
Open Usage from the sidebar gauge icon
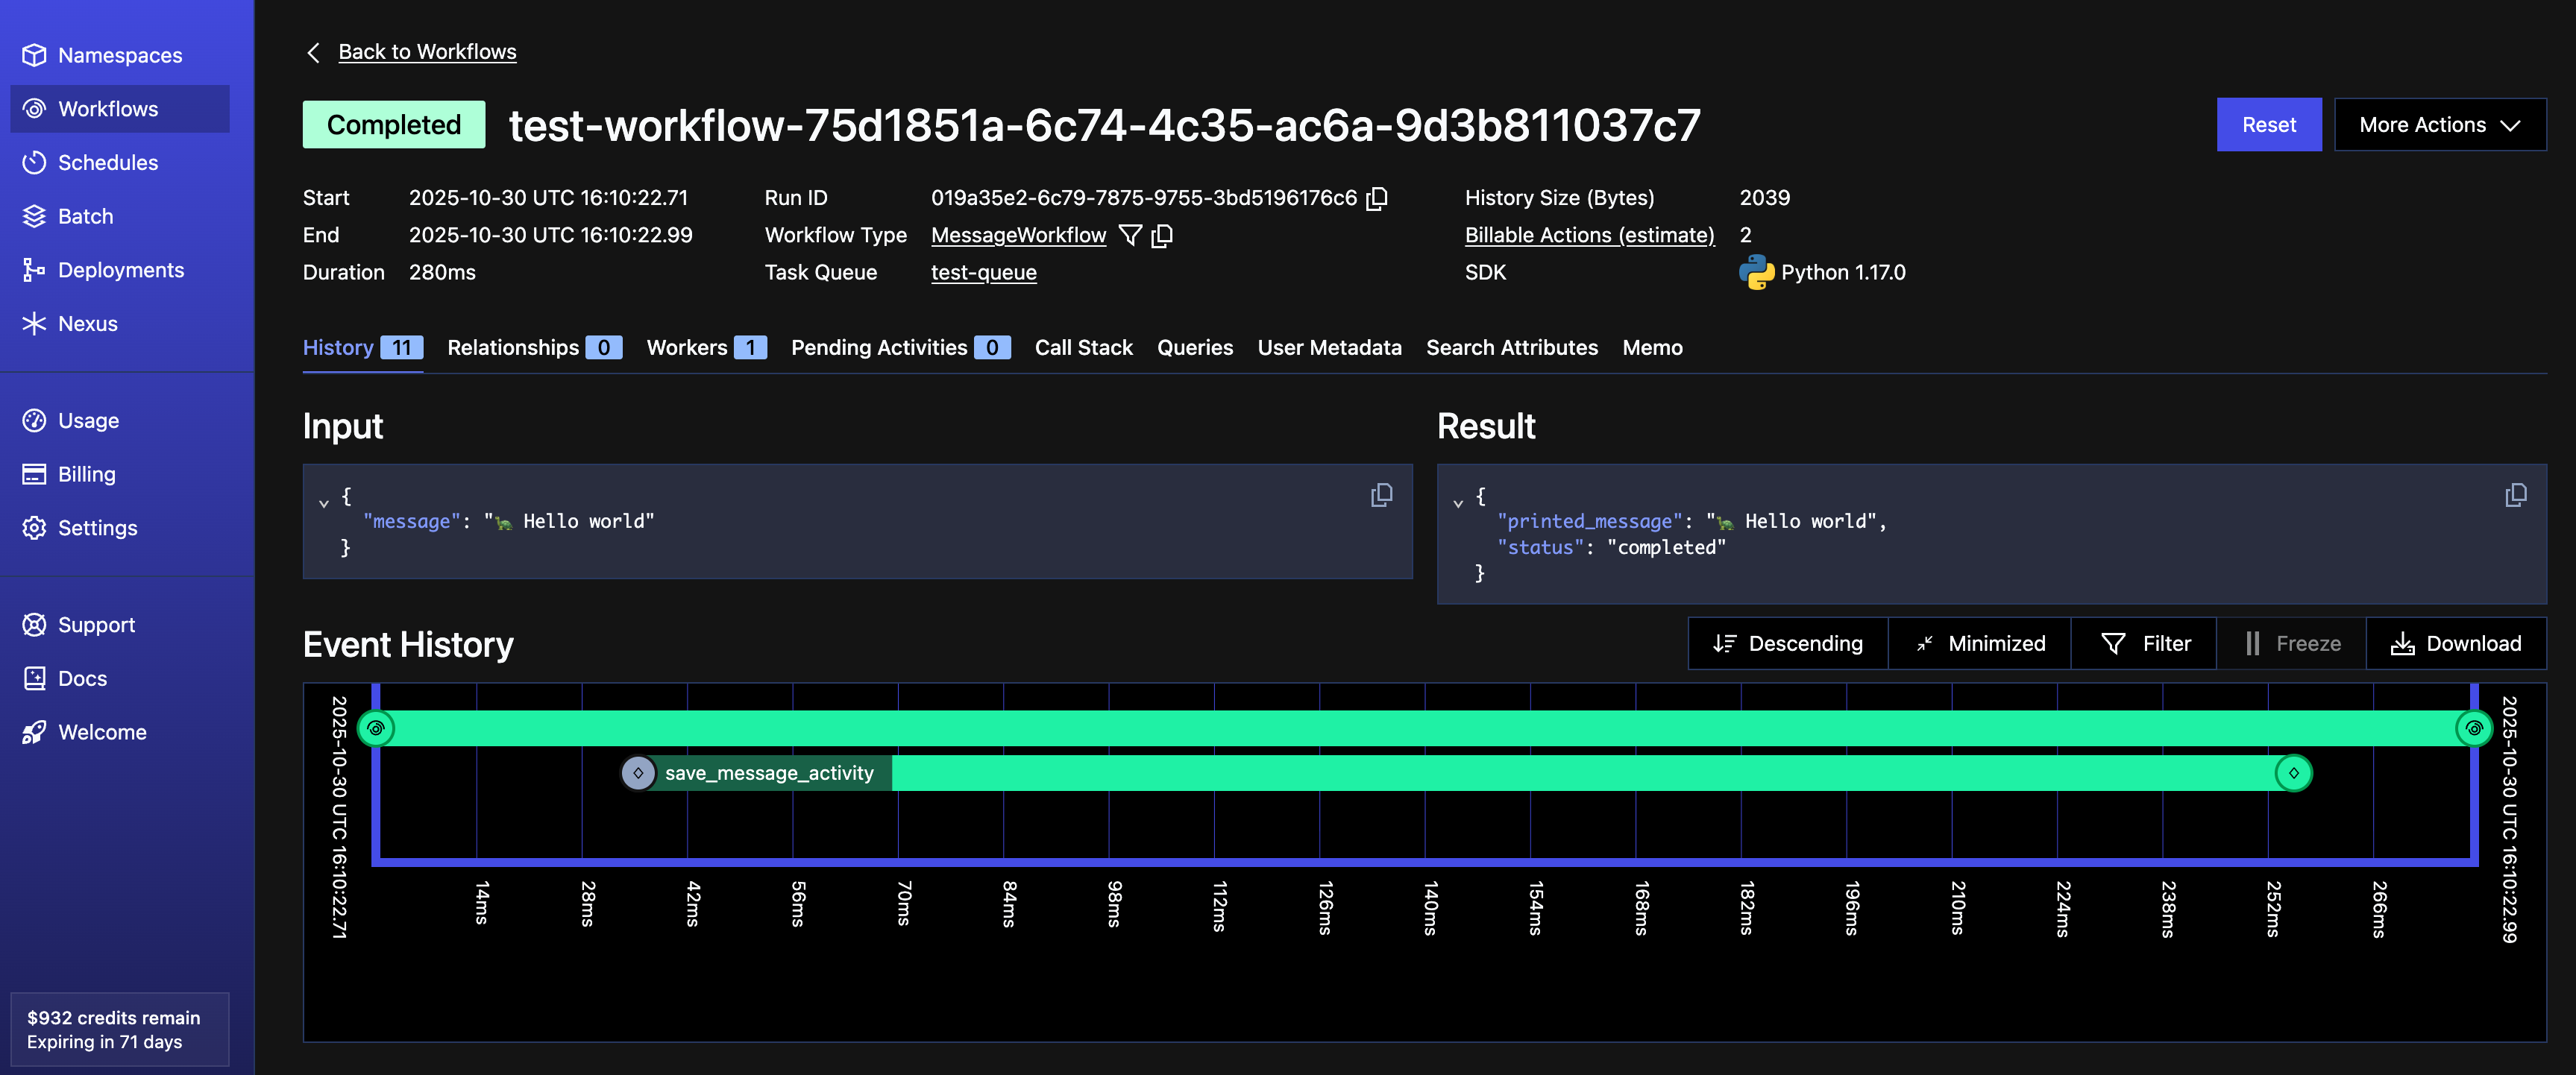(35, 420)
